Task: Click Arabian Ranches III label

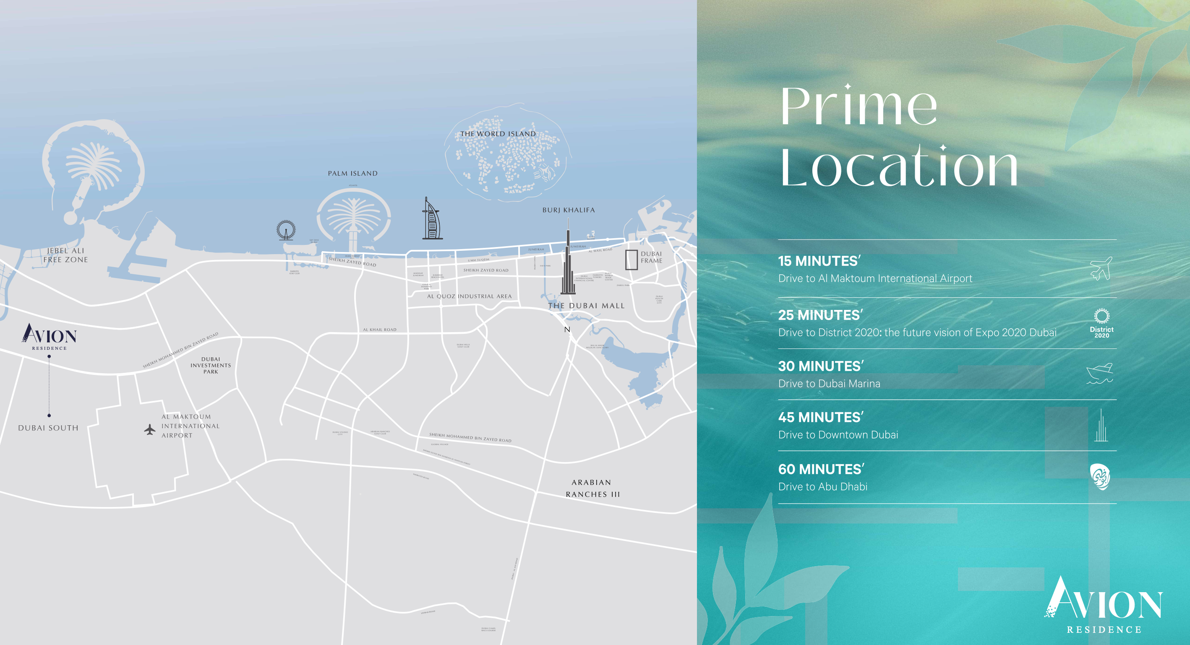Action: click(x=592, y=488)
